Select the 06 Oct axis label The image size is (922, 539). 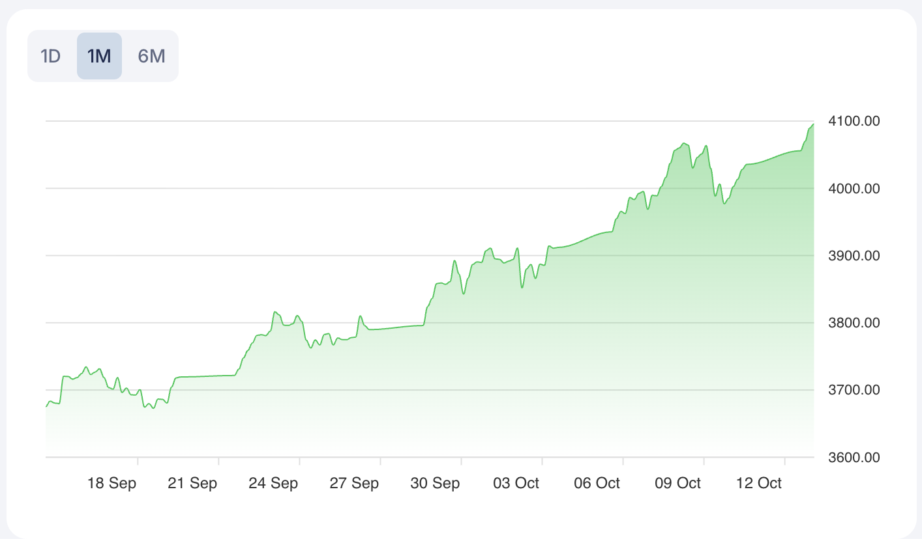pyautogui.click(x=597, y=483)
